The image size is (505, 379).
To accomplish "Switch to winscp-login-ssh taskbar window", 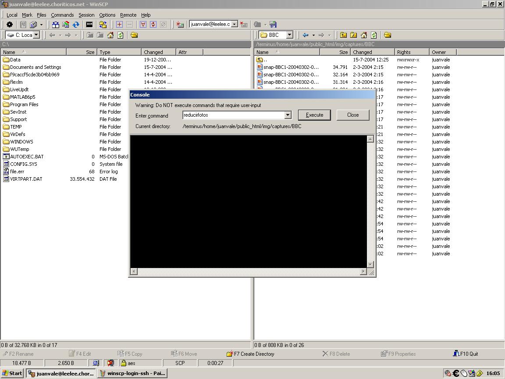I will pos(132,374).
